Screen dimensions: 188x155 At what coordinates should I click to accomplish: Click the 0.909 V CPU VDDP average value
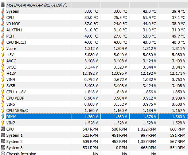click(x=179, y=98)
